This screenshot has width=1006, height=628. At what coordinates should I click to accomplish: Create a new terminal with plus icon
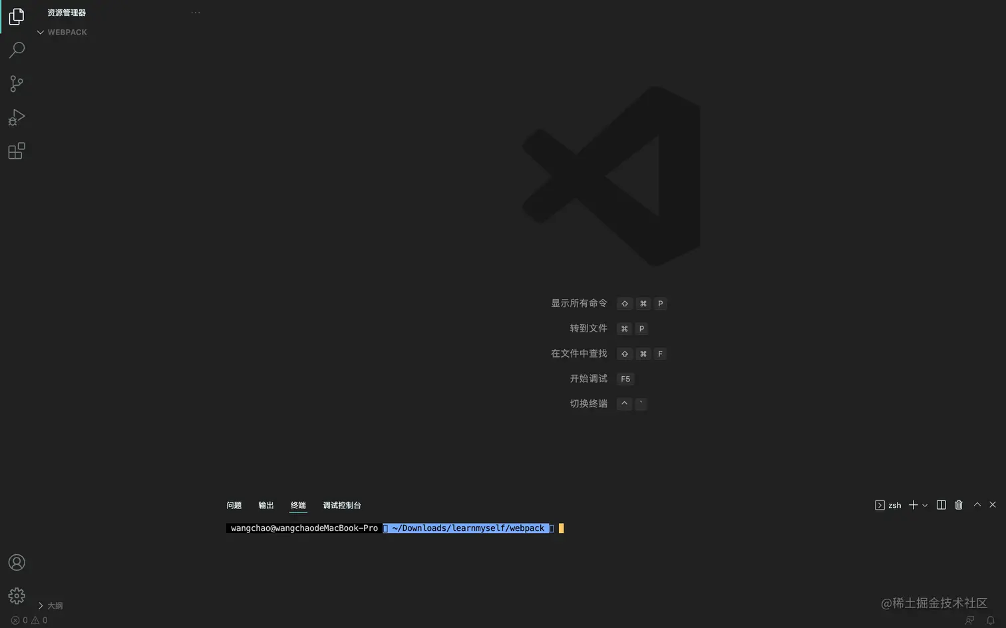pos(914,505)
